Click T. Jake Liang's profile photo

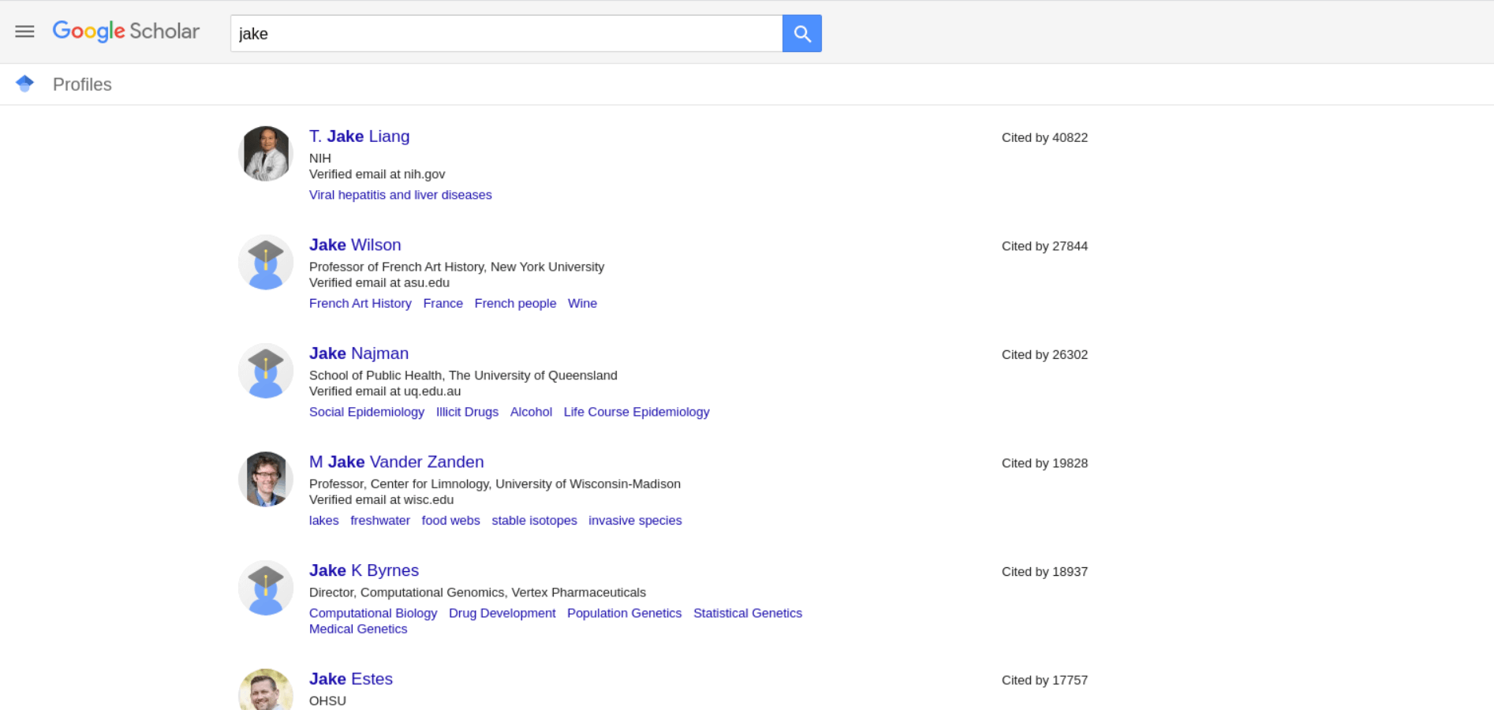pos(265,153)
